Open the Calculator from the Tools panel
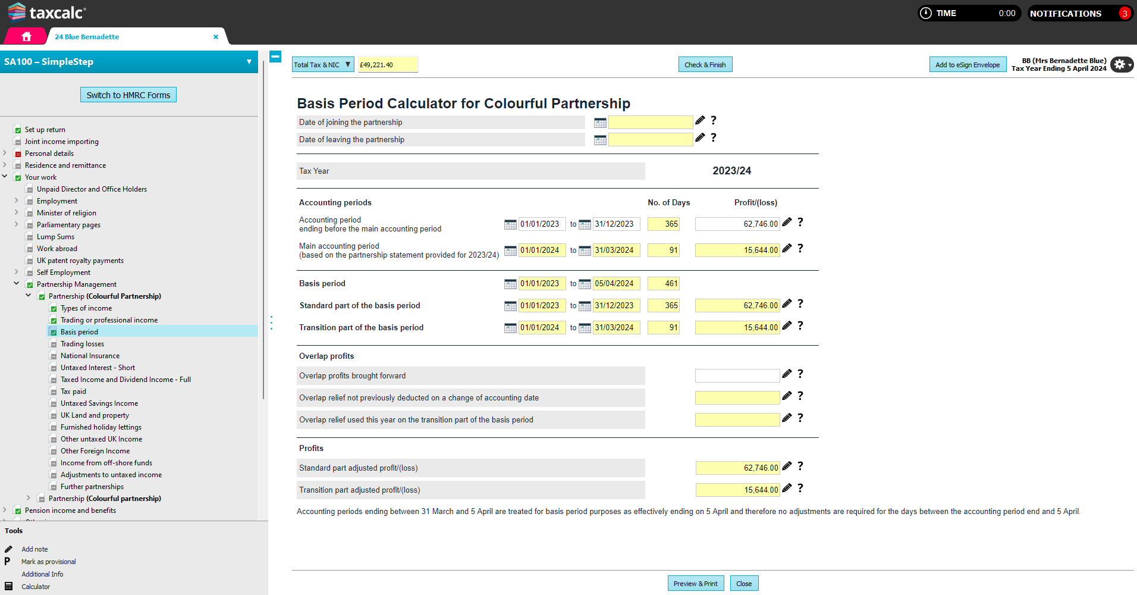 [35, 587]
